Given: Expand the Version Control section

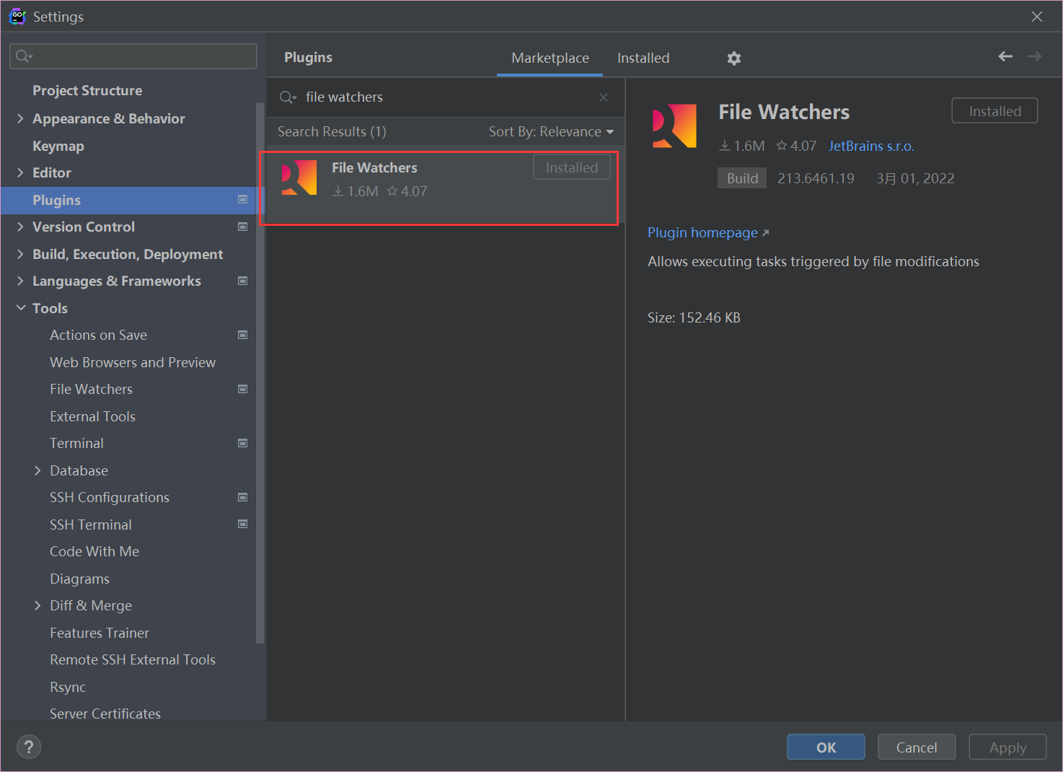Looking at the screenshot, I should (x=20, y=227).
